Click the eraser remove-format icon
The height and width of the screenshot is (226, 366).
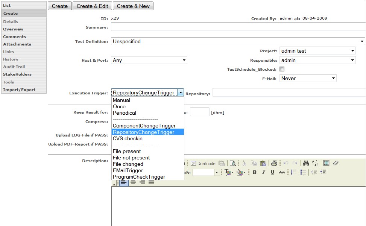(336, 163)
